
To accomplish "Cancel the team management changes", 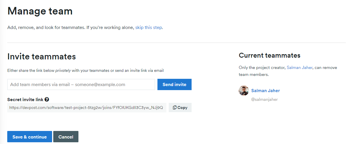I will point(66,137).
